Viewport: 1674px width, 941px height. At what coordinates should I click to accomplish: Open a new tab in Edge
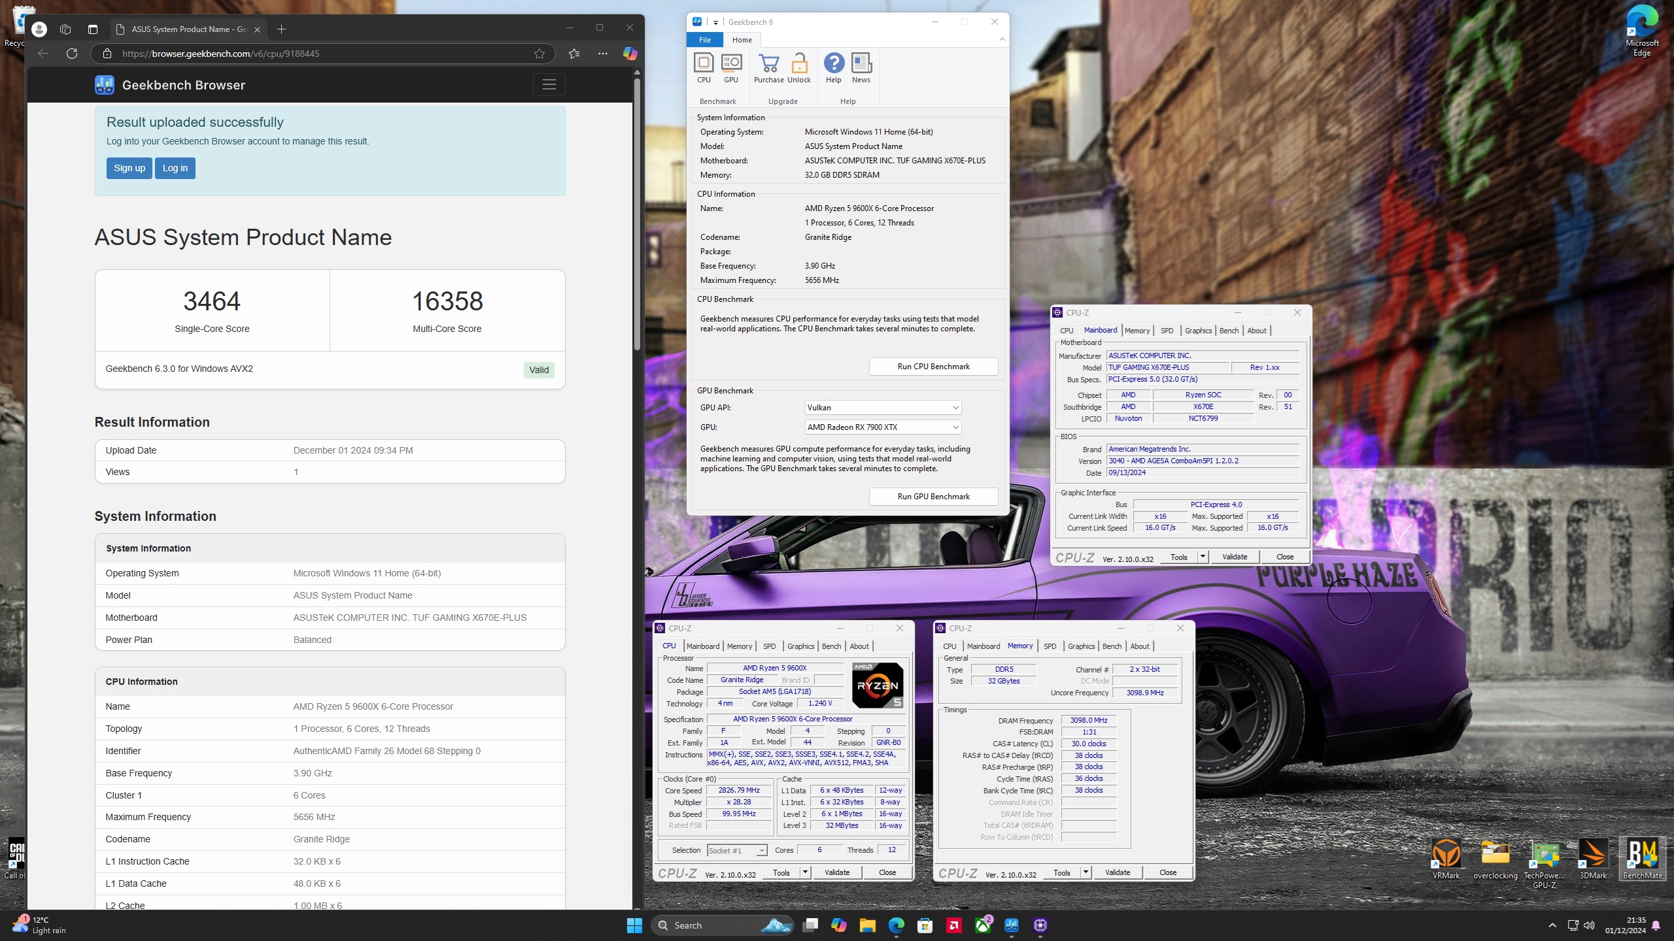pos(281,29)
